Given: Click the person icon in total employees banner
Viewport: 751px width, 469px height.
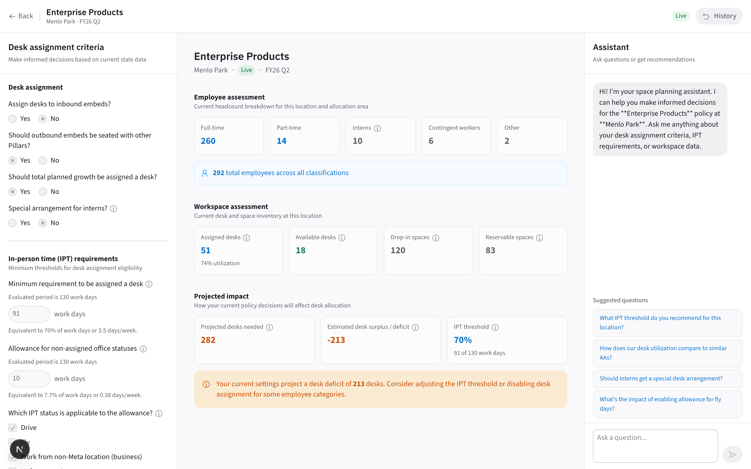Looking at the screenshot, I should (204, 173).
